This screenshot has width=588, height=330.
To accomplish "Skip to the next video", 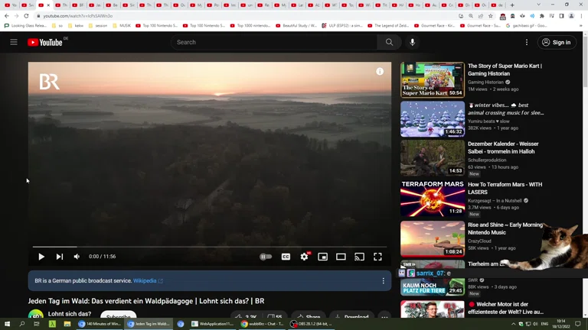I will coord(60,257).
